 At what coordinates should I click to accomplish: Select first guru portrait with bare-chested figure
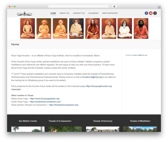(28, 29)
